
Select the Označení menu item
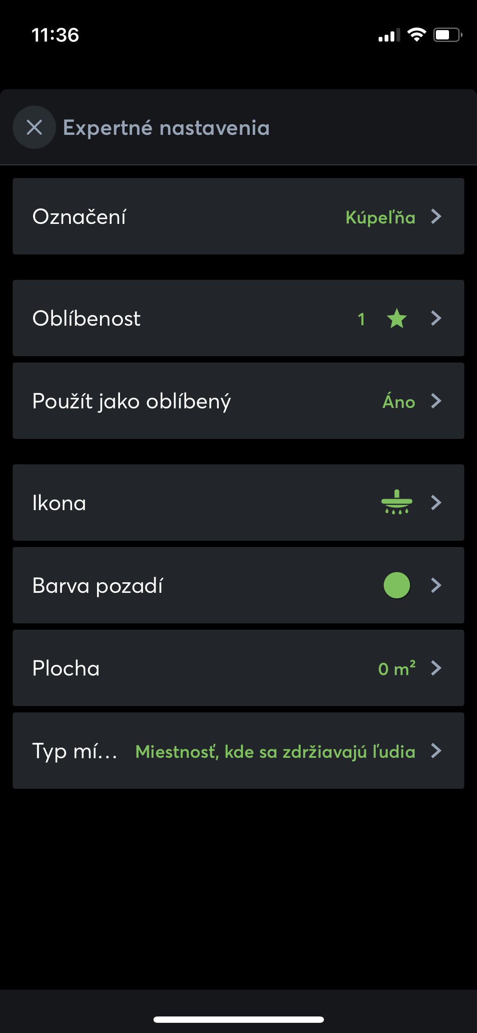(79, 217)
